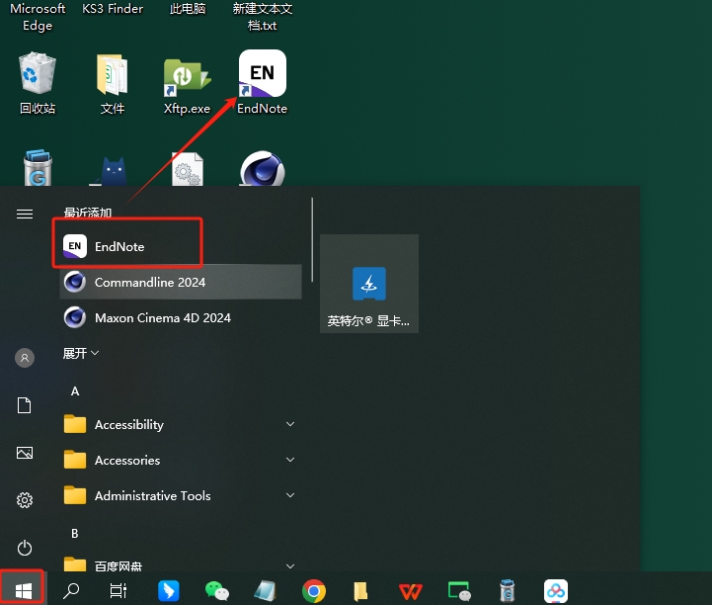Open the notebook app on taskbar
The height and width of the screenshot is (605, 712).
click(x=265, y=591)
